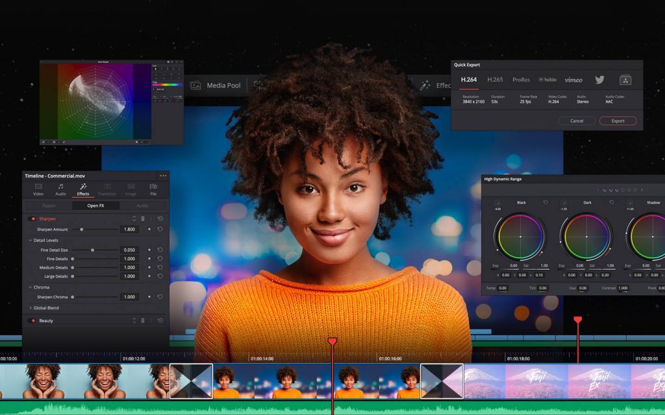Reset the Sharpen Amount parameter

[160, 229]
